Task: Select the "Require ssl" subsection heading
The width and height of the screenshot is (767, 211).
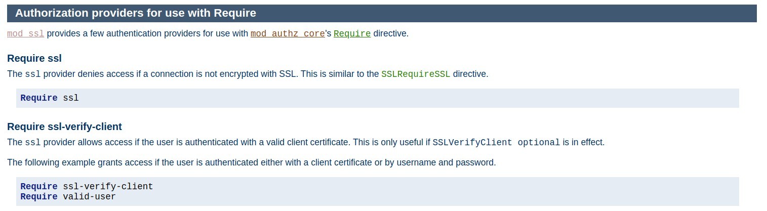Action: click(34, 58)
